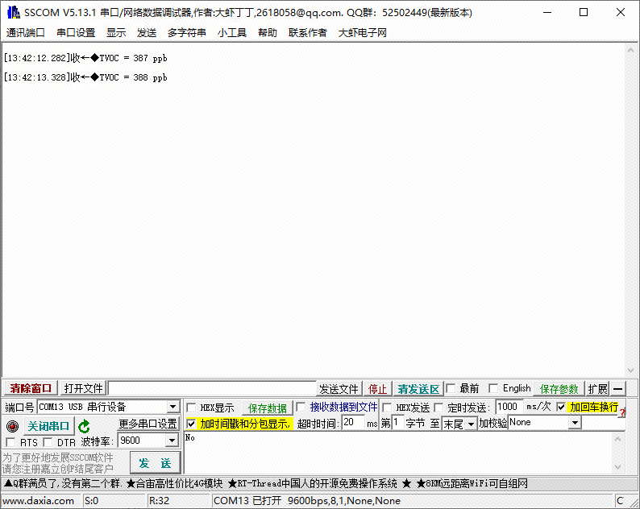Image resolution: width=640 pixels, height=509 pixels.
Task: Click the SSCOM app icon in the title bar
Action: [x=14, y=12]
